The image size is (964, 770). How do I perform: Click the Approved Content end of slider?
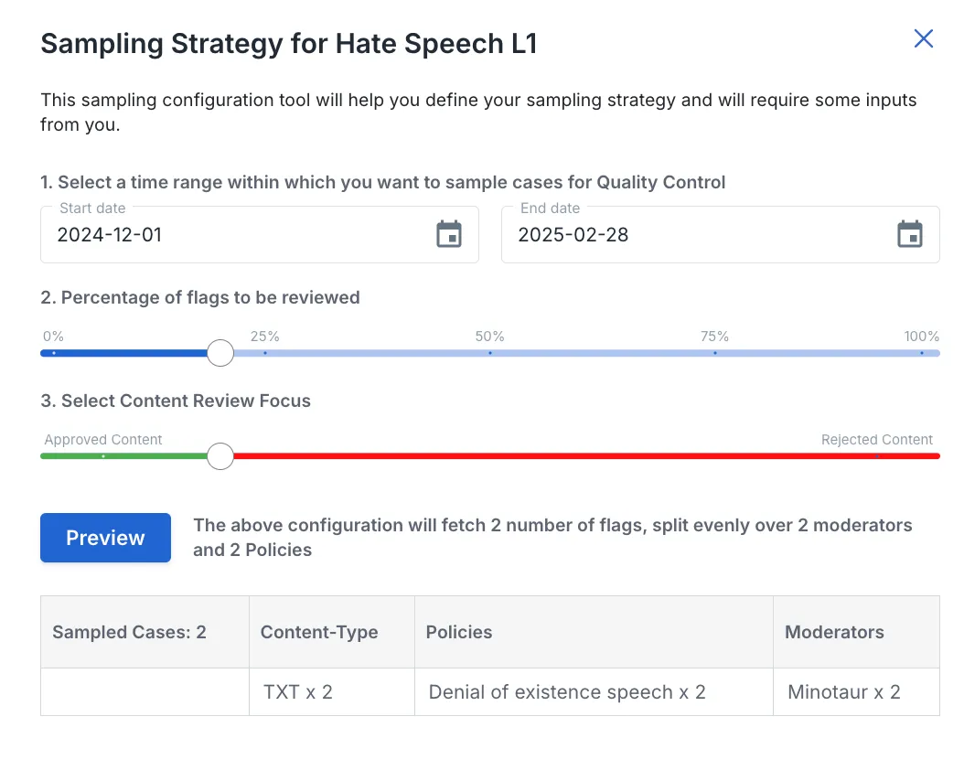pyautogui.click(x=103, y=456)
